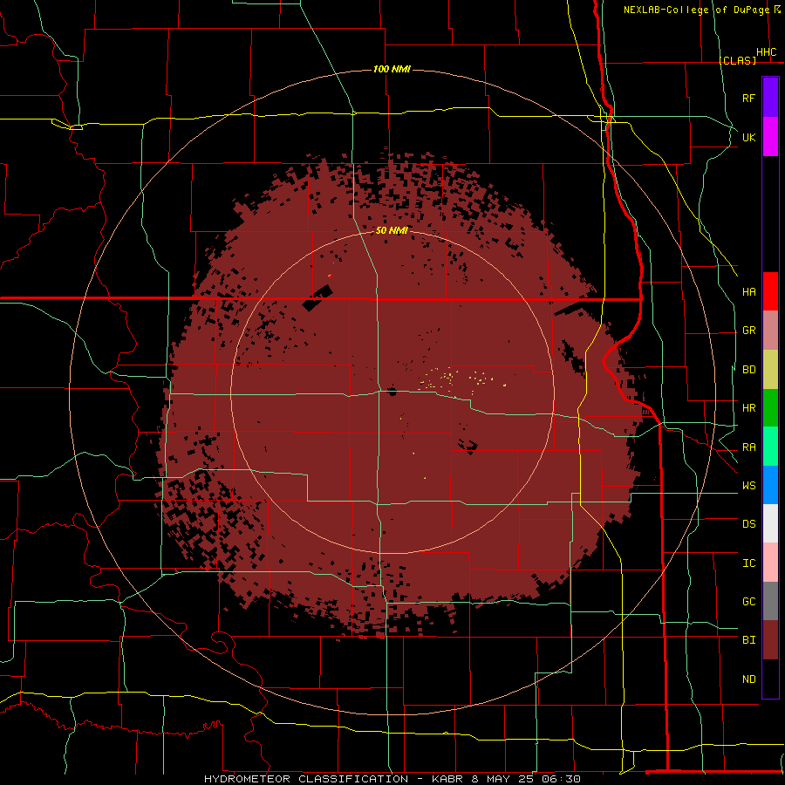Click the BI dark red legend swatch

pyautogui.click(x=770, y=640)
